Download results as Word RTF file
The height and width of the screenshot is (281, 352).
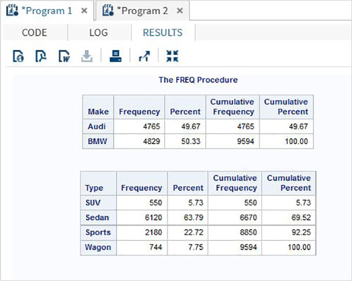[x=64, y=56]
